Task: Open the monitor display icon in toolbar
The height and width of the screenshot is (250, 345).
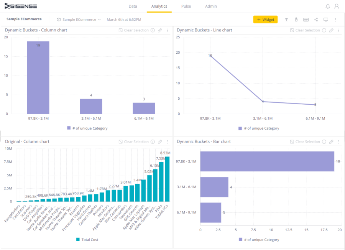Action: click(325, 20)
